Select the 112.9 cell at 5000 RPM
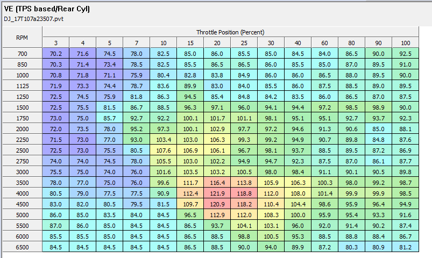This screenshot has width=432, height=258. coord(217,214)
